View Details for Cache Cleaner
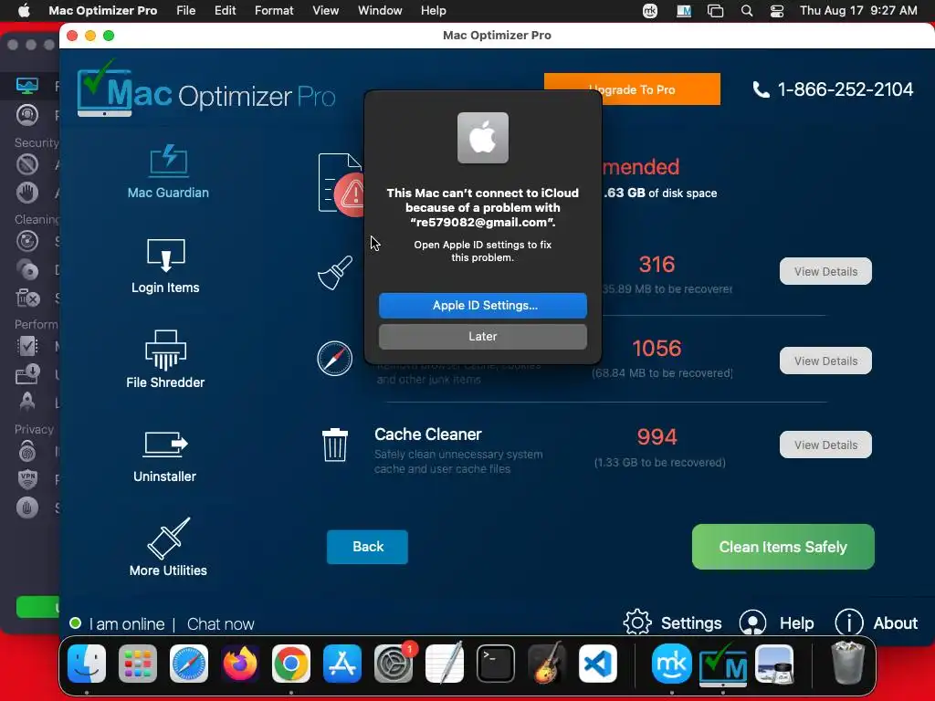This screenshot has width=935, height=701. (825, 445)
